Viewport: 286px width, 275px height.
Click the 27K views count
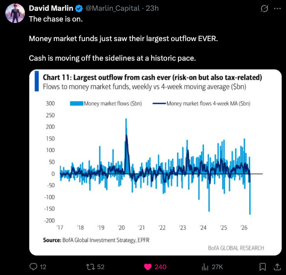click(217, 267)
